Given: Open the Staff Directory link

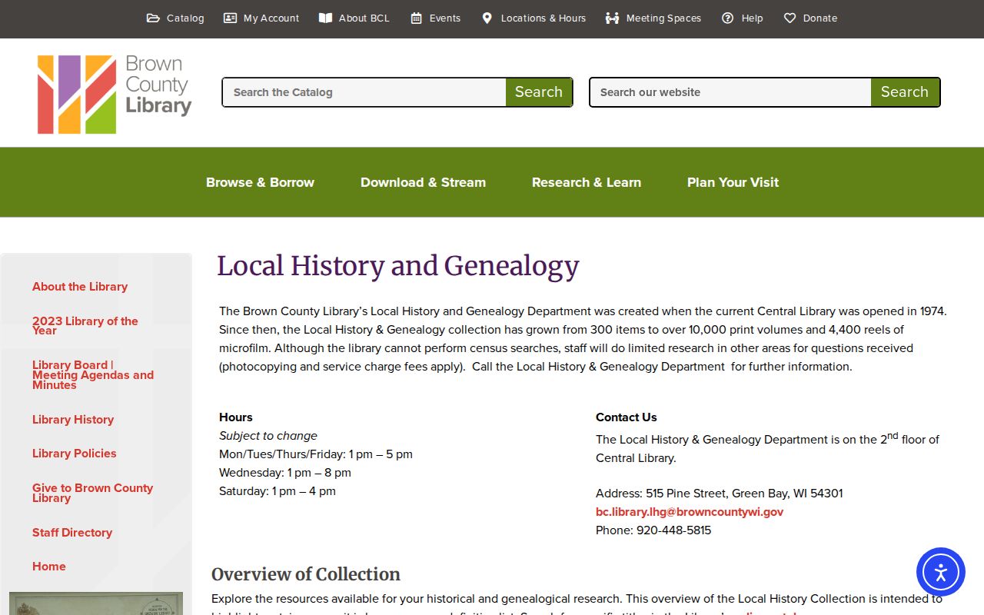Looking at the screenshot, I should (x=72, y=533).
